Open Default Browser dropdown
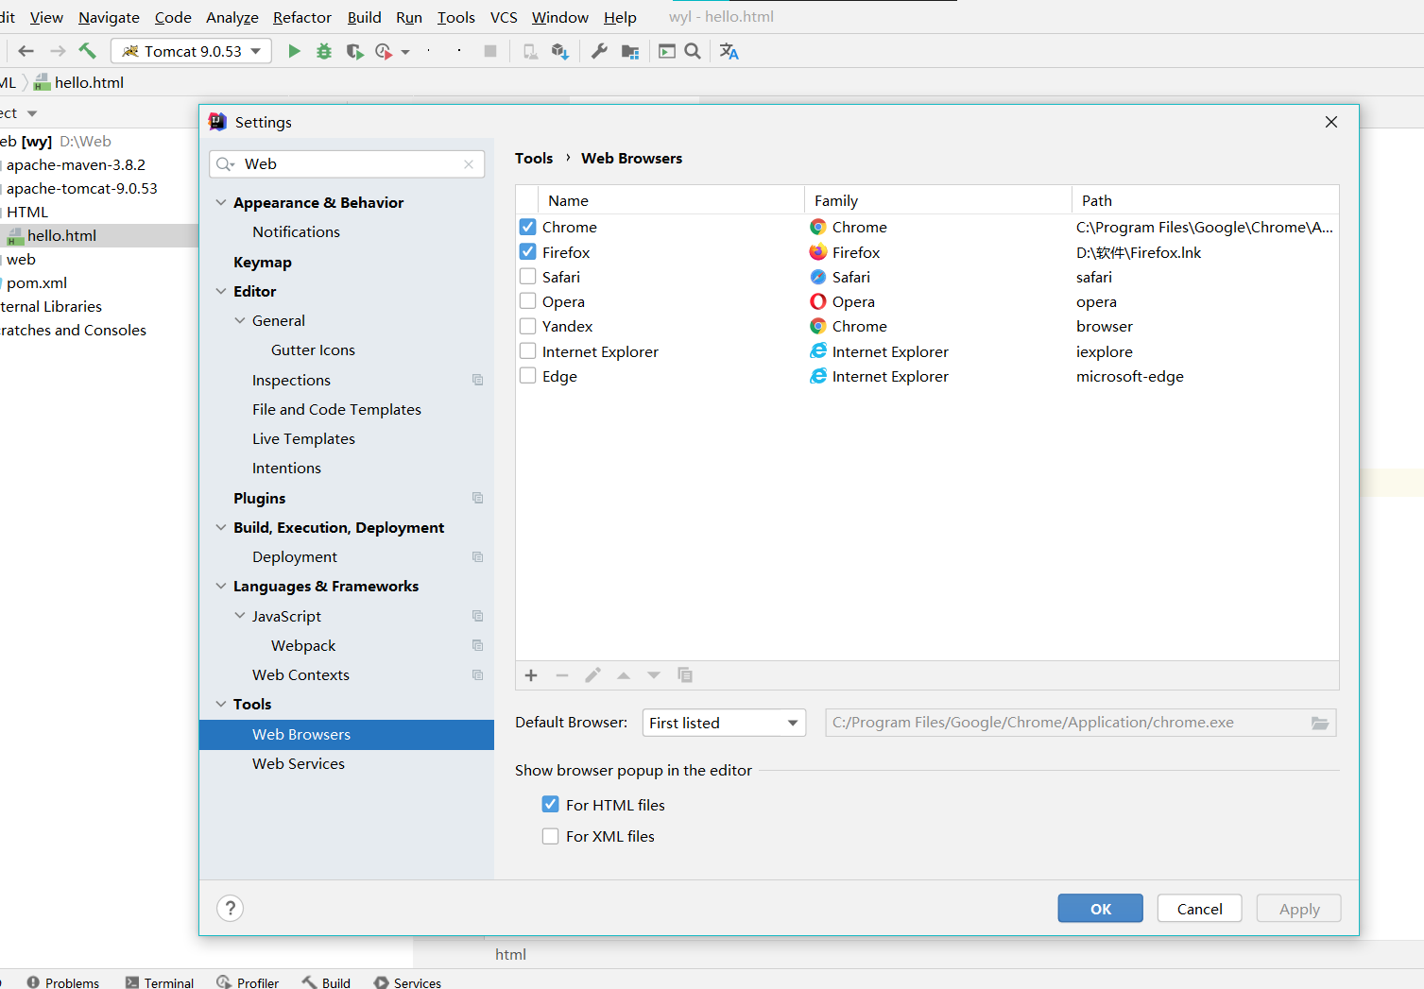Viewport: 1424px width, 989px height. [x=724, y=723]
